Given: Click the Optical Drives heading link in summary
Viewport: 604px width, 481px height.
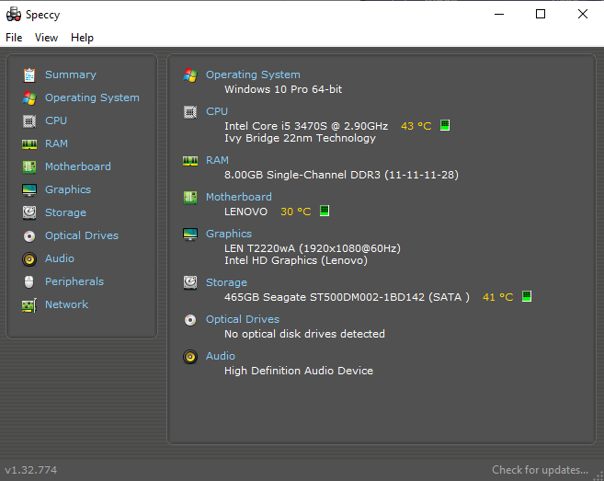Looking at the screenshot, I should 243,319.
